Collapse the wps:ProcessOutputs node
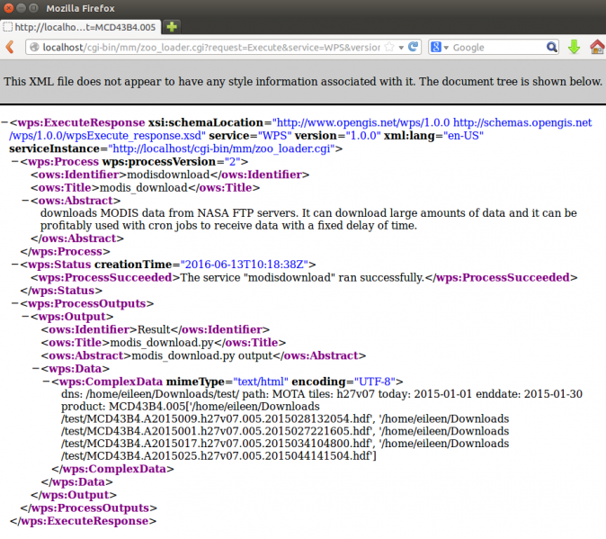Image resolution: width=606 pixels, height=539 pixels. coord(15,304)
